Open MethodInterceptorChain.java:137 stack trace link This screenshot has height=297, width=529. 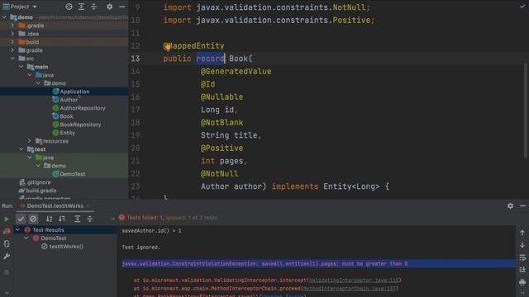coord(349,289)
